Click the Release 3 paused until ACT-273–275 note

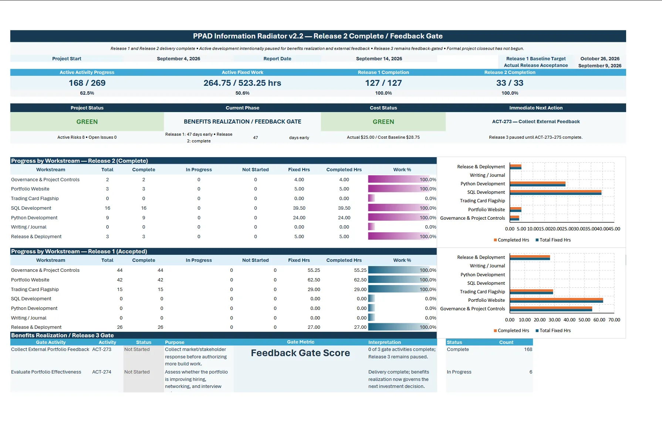(536, 137)
